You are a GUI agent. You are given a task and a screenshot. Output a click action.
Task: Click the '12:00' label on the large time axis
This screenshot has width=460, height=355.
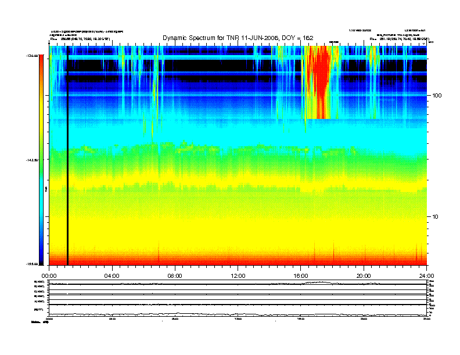pos(238,276)
